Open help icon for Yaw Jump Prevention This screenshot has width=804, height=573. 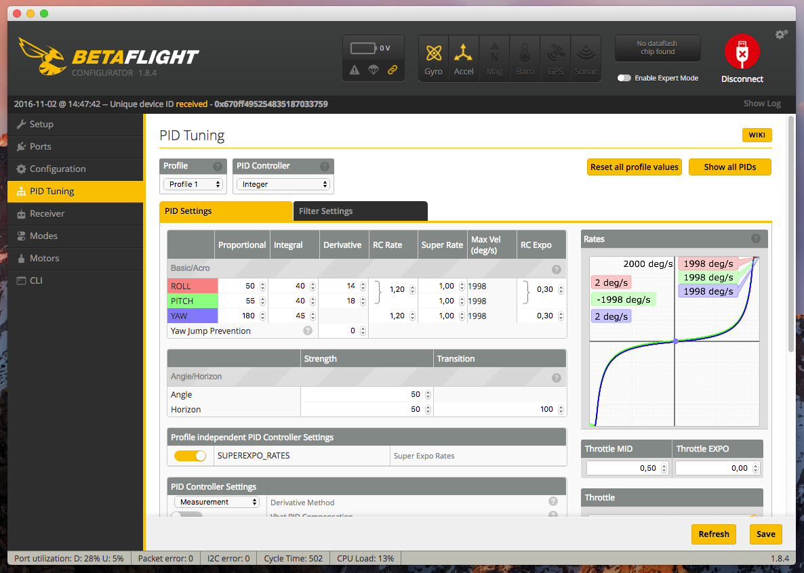pos(308,331)
